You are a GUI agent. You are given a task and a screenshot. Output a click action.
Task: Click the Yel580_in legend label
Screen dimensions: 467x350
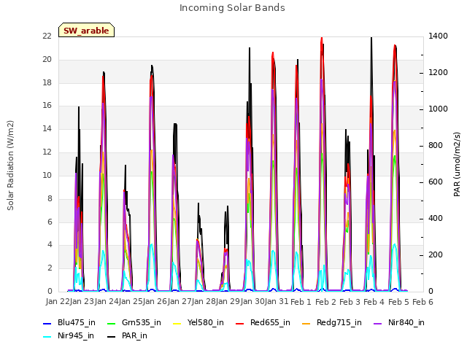206,322
